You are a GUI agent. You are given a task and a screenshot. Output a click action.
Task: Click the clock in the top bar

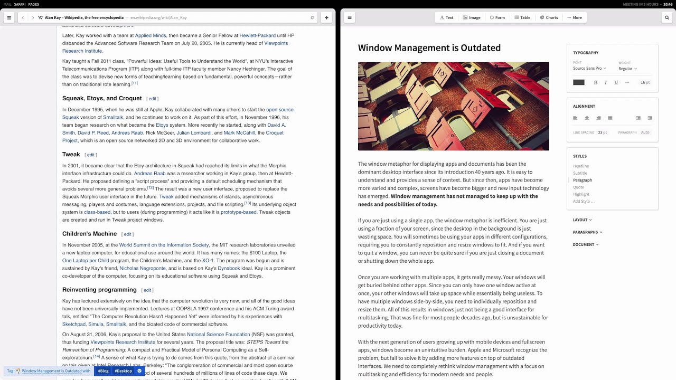(x=668, y=4)
